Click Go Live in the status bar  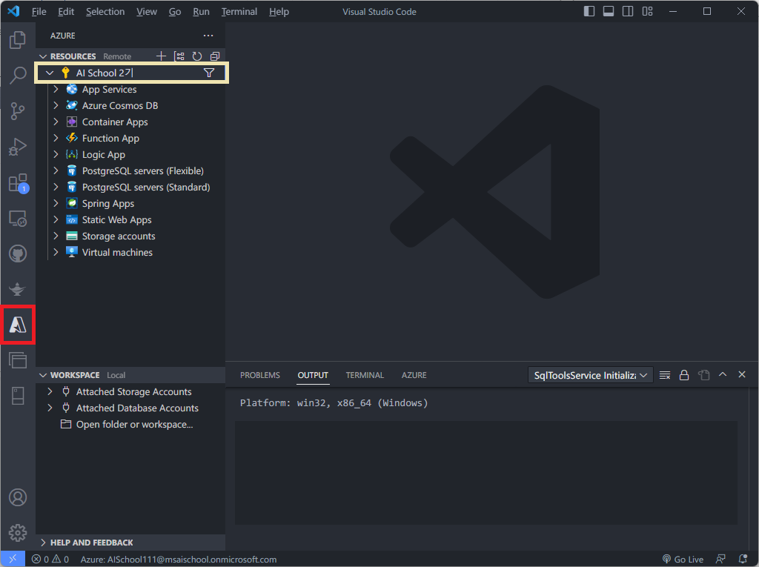[x=683, y=560]
